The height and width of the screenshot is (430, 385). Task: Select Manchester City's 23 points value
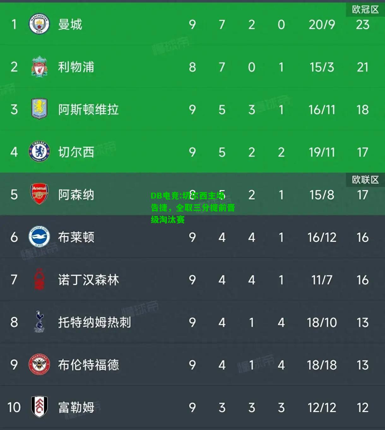[363, 25]
